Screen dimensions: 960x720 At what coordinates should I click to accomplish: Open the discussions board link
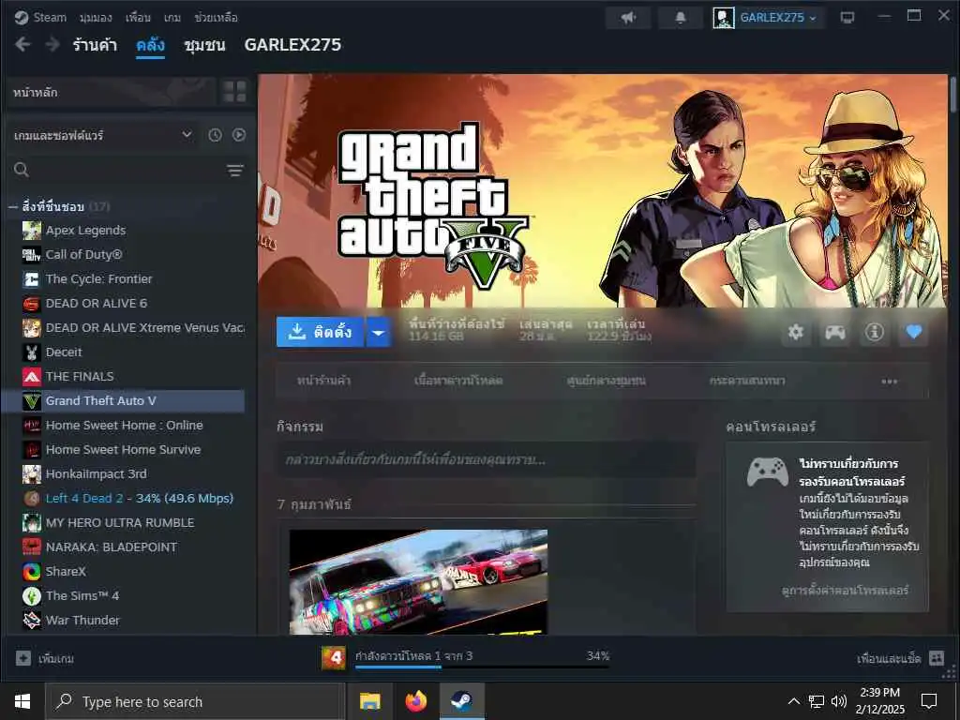click(x=747, y=381)
